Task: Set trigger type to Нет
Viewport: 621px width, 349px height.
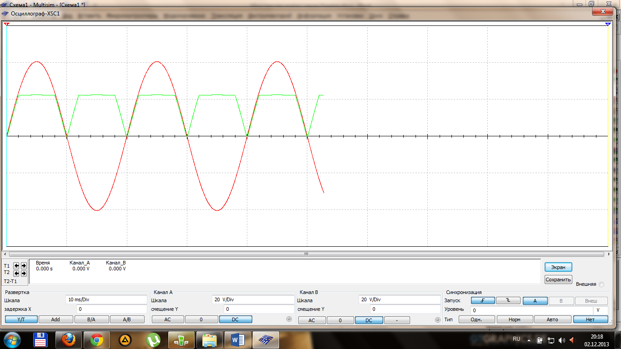Action: coord(590,319)
